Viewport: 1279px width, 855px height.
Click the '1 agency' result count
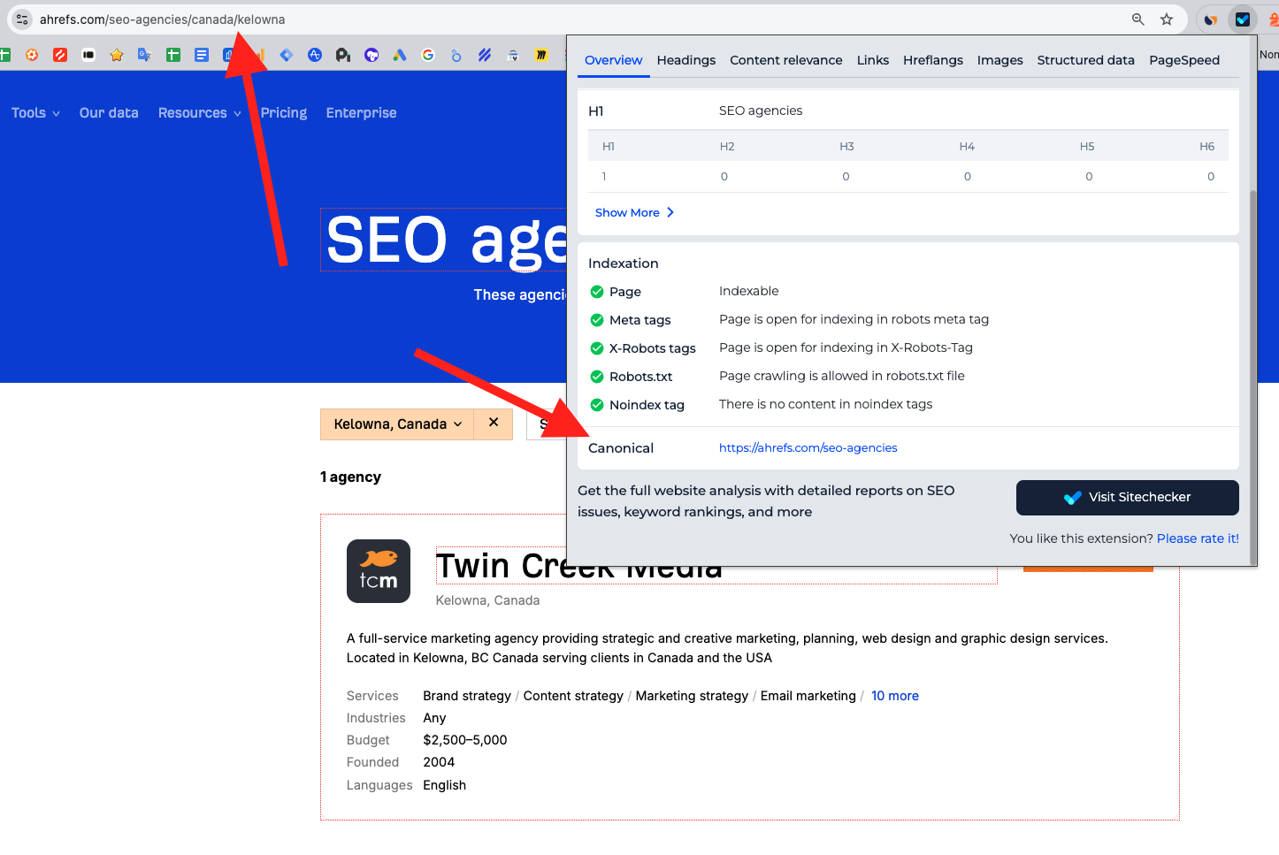click(350, 477)
